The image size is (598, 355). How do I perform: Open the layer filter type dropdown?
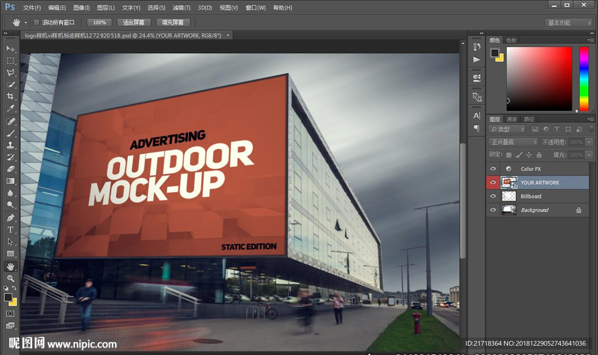[507, 129]
